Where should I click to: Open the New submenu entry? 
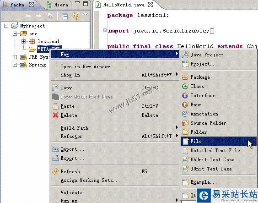[x=115, y=54]
